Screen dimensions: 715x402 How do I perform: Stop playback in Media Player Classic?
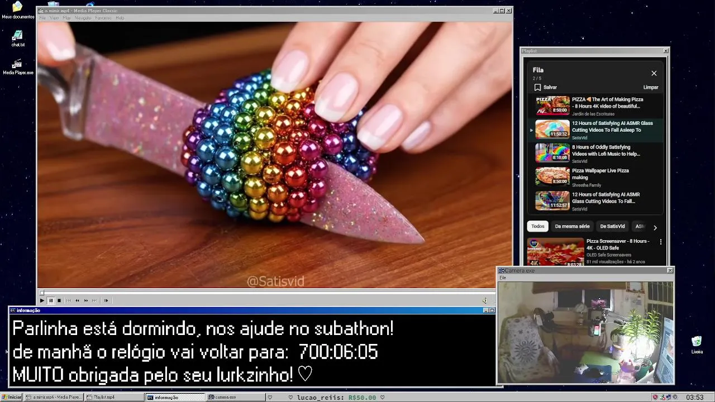(x=59, y=300)
